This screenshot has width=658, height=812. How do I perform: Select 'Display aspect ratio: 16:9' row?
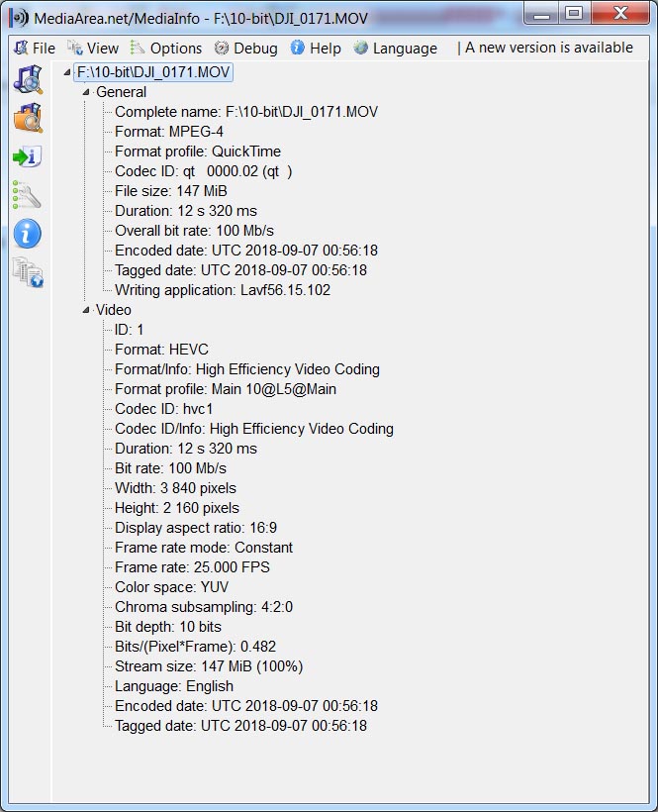196,528
